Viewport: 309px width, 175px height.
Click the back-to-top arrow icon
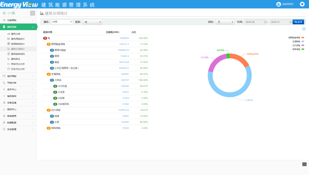coord(305,164)
